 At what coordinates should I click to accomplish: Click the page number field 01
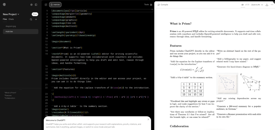tap(242, 5)
